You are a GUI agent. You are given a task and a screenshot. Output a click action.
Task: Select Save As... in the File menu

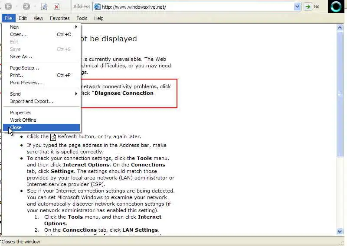tap(41, 57)
